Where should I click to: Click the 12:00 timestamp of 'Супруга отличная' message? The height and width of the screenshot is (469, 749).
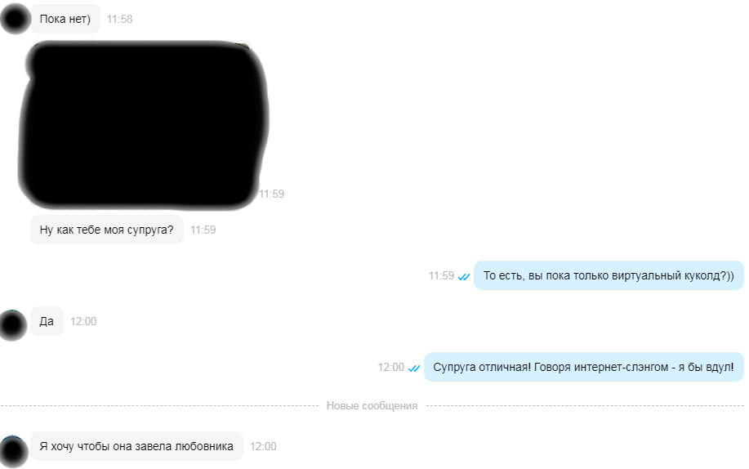click(390, 367)
